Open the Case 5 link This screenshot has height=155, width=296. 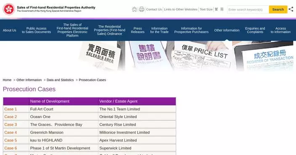pos(11,140)
